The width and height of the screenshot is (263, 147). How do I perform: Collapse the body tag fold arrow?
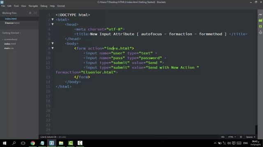click(x=53, y=43)
